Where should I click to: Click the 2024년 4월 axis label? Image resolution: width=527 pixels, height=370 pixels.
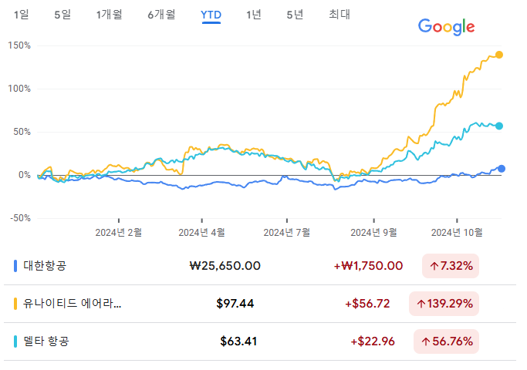tap(201, 232)
